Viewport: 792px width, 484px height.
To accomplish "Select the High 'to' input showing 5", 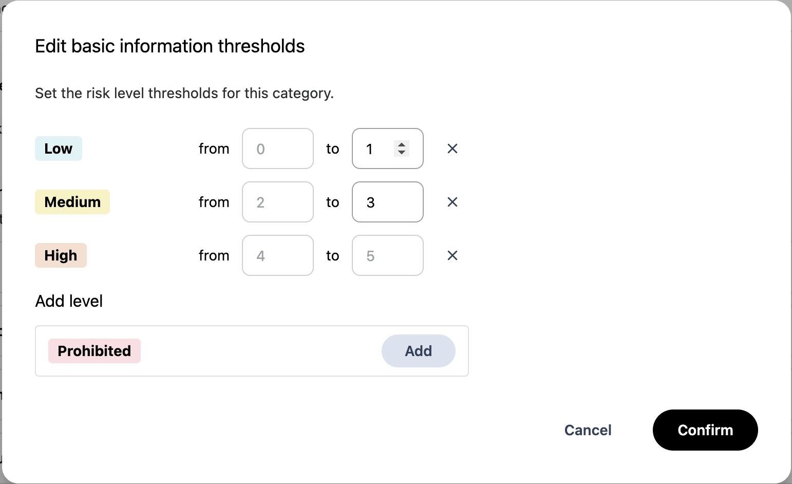I will coord(387,255).
